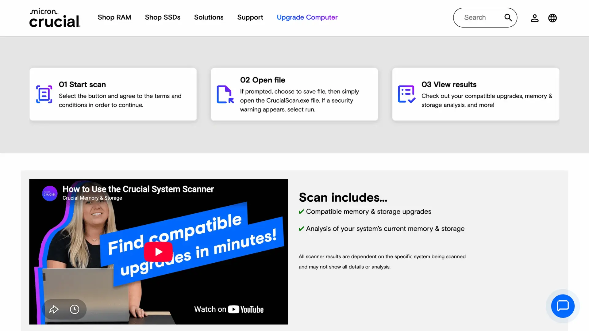Click Compatible memory & storage upgrades text

pos(368,211)
